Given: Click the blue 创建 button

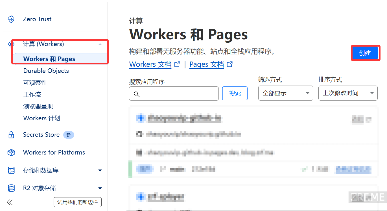Looking at the screenshot, I should (x=365, y=53).
